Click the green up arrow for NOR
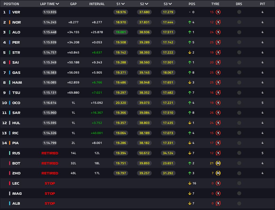This screenshot has width=275, height=210. (190, 22)
